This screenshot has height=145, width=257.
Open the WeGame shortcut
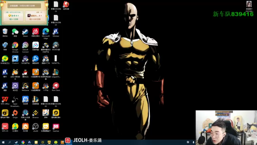[x=25, y=86]
